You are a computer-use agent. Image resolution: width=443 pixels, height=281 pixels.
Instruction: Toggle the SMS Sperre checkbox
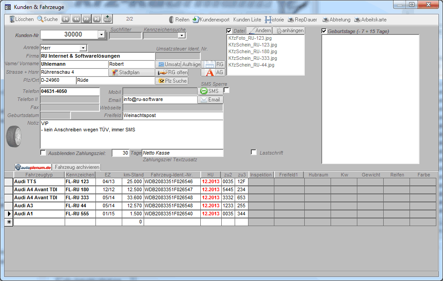pyautogui.click(x=226, y=91)
